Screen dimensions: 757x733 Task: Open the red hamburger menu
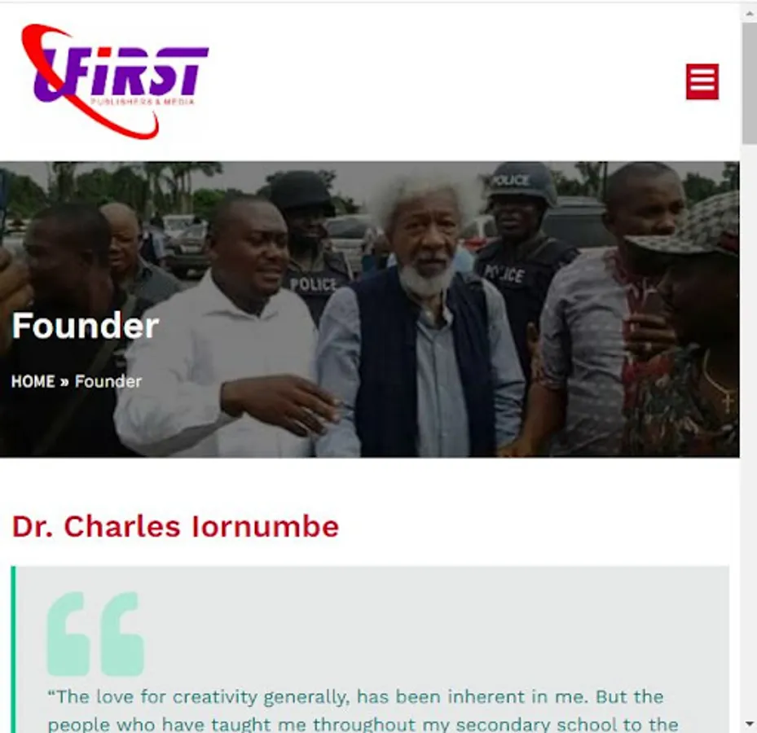click(702, 81)
